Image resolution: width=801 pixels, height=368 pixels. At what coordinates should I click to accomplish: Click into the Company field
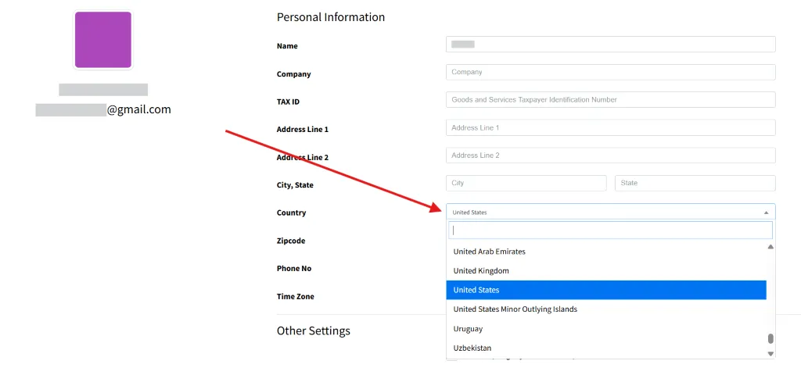[x=610, y=72]
